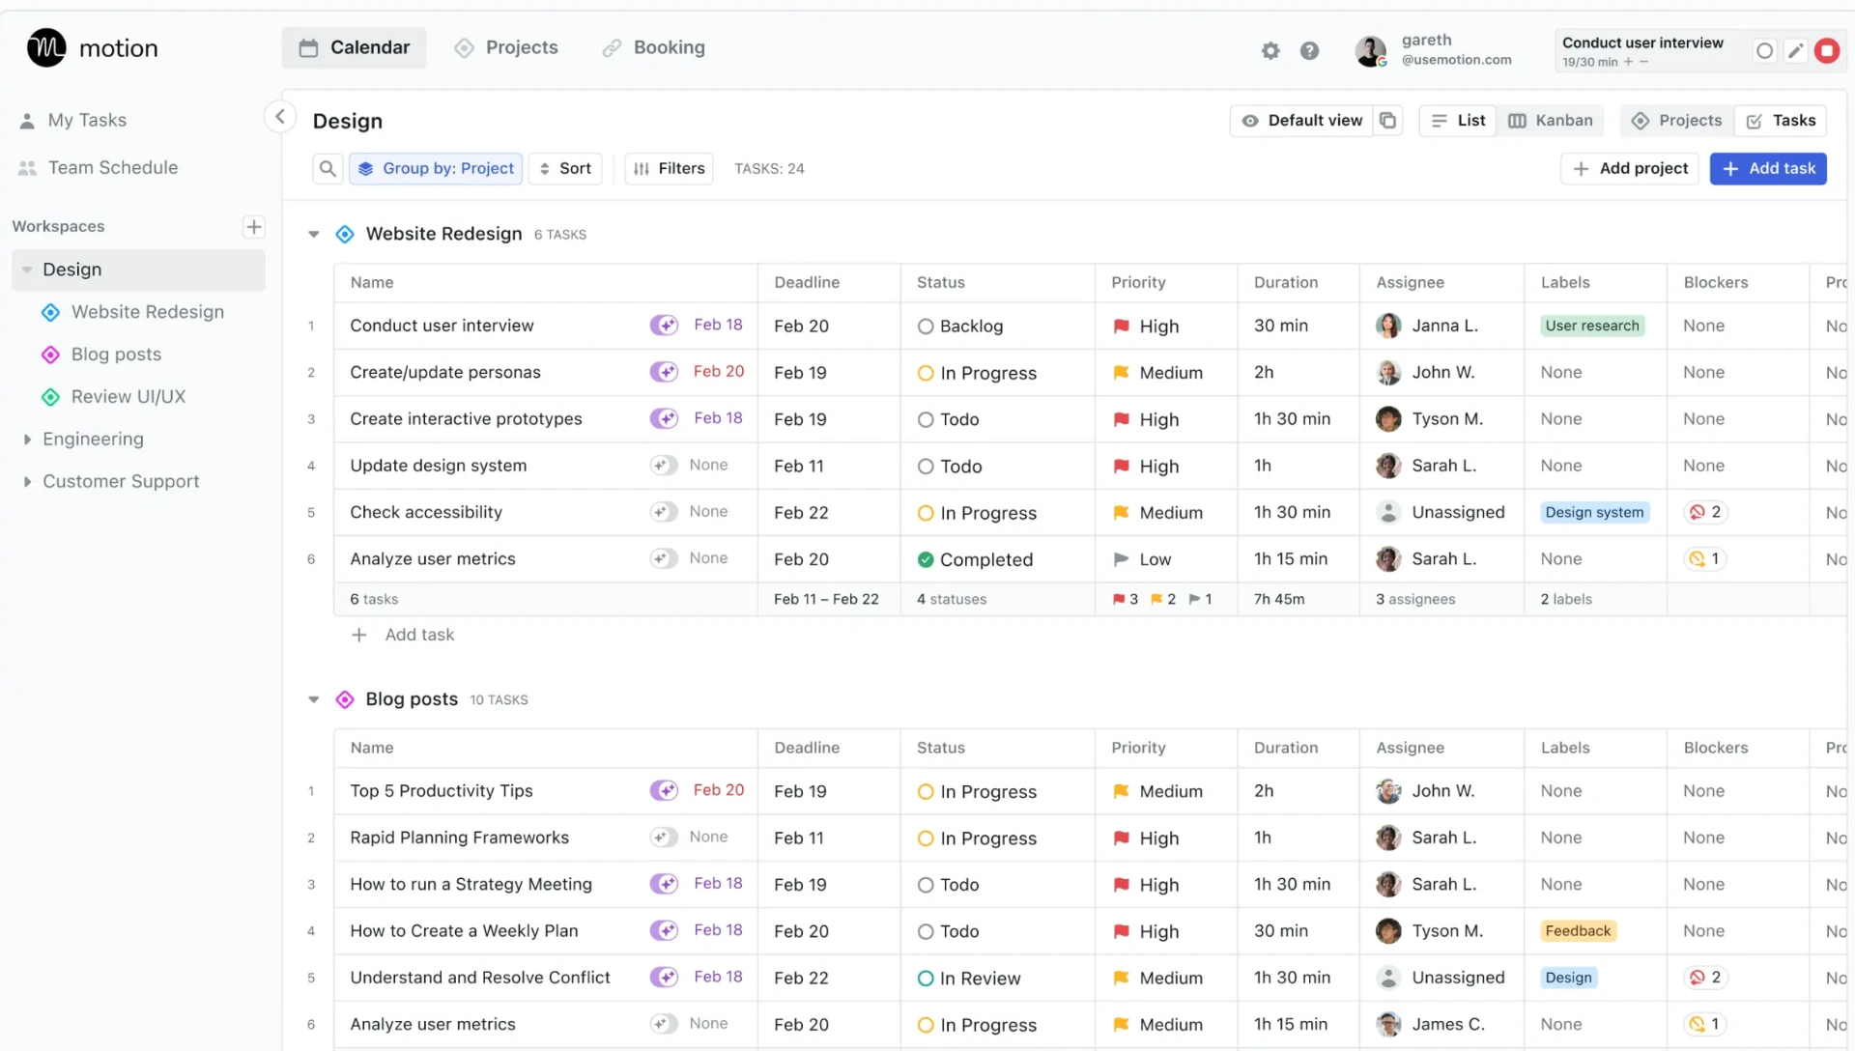Open Blog posts in the sidebar

tap(116, 355)
